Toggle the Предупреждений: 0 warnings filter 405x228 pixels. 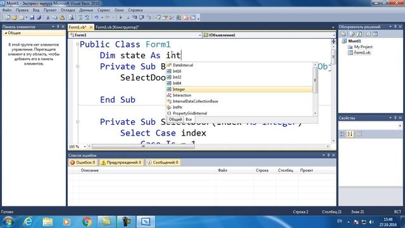(x=121, y=162)
